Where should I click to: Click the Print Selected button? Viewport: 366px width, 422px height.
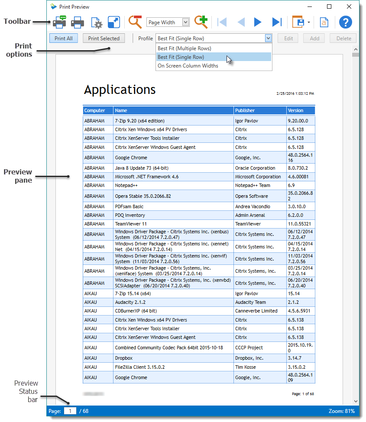(x=104, y=38)
